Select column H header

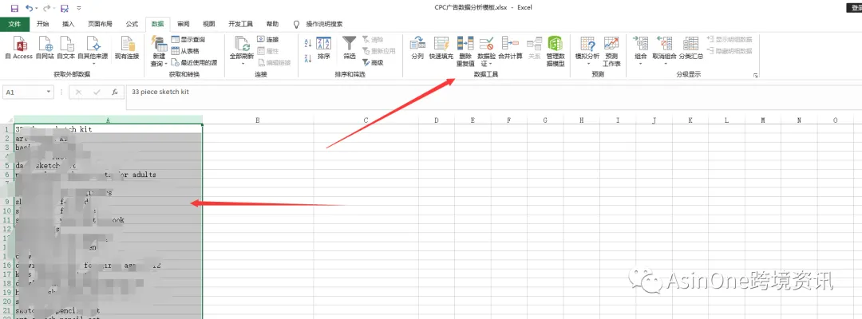pyautogui.click(x=581, y=120)
